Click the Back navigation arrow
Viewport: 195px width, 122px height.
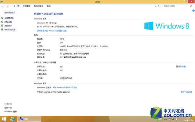[3, 6]
